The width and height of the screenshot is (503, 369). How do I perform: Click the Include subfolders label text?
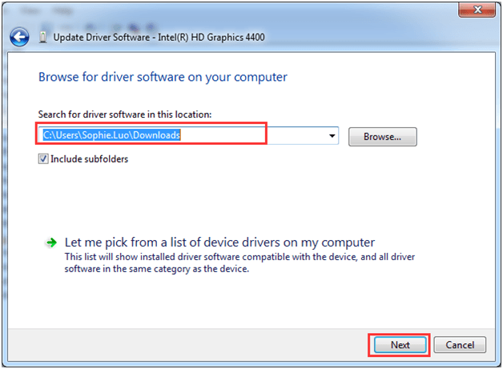(x=89, y=159)
